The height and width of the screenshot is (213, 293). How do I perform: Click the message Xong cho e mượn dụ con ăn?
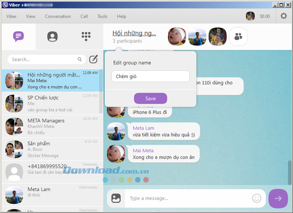coord(164,157)
